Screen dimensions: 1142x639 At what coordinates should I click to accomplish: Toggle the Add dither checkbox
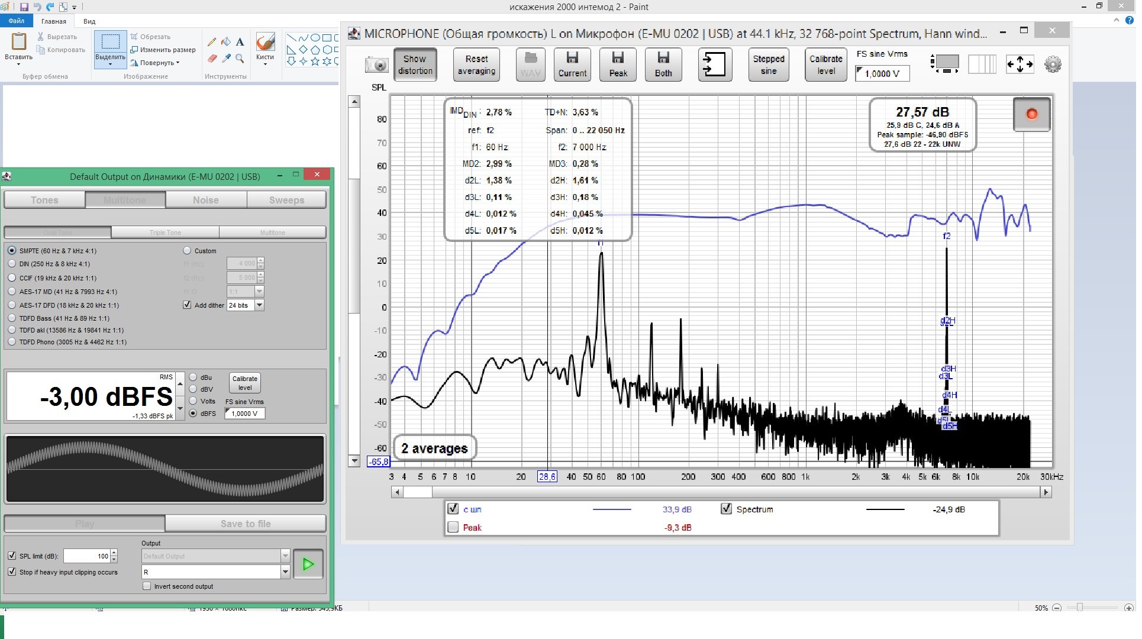pos(187,305)
